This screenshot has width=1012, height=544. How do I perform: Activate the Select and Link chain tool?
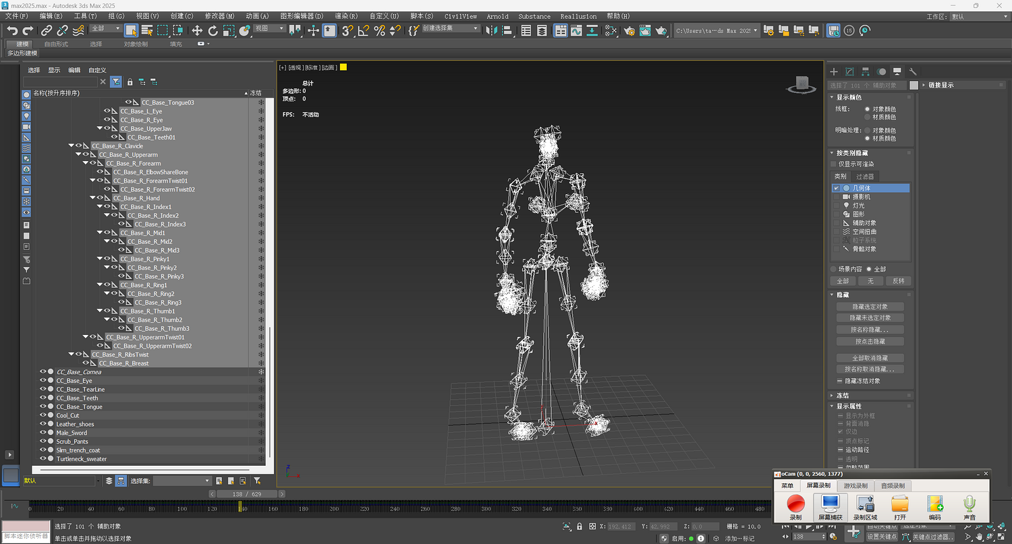point(47,30)
